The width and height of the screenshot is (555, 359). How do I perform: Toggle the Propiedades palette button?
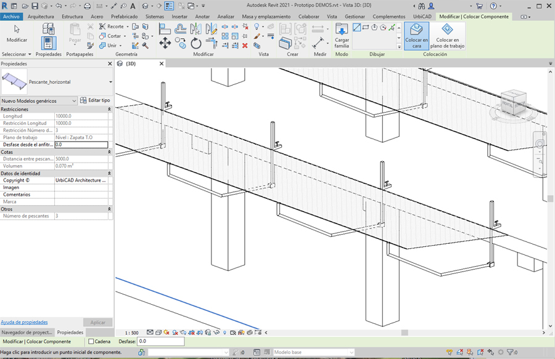tap(49, 42)
